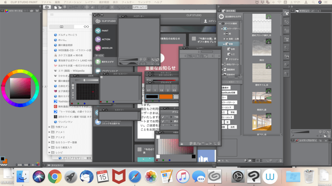Click color slider red bar
Viewport: 332px width, 186px height.
point(164,80)
